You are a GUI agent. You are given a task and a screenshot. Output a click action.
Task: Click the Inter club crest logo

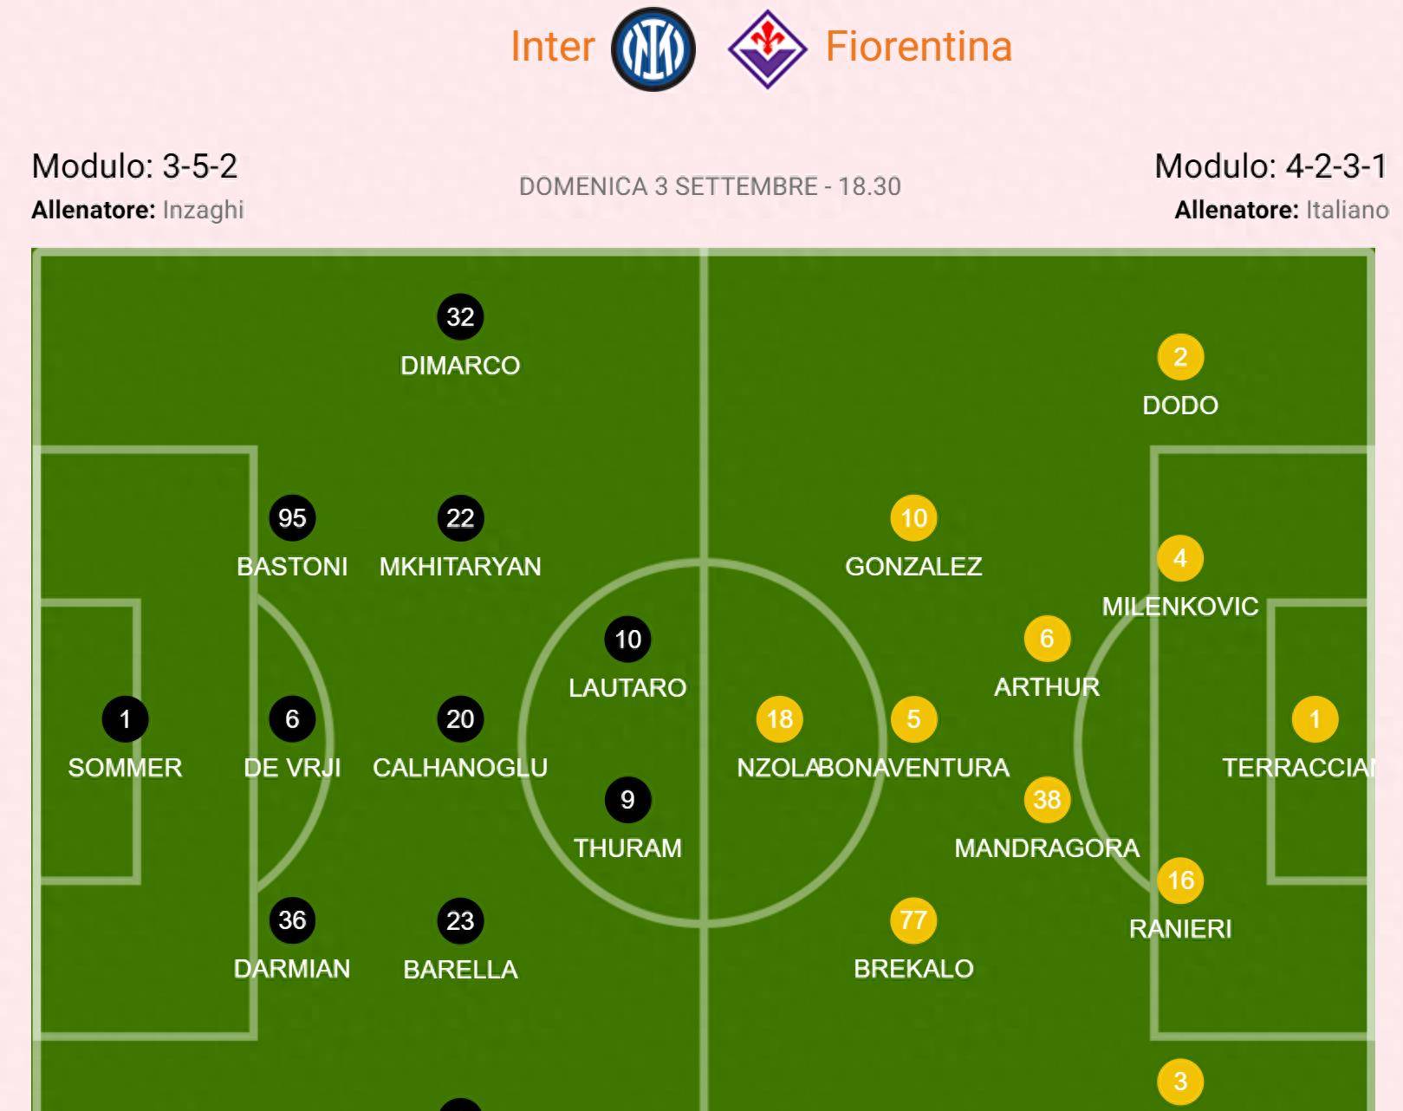point(653,49)
